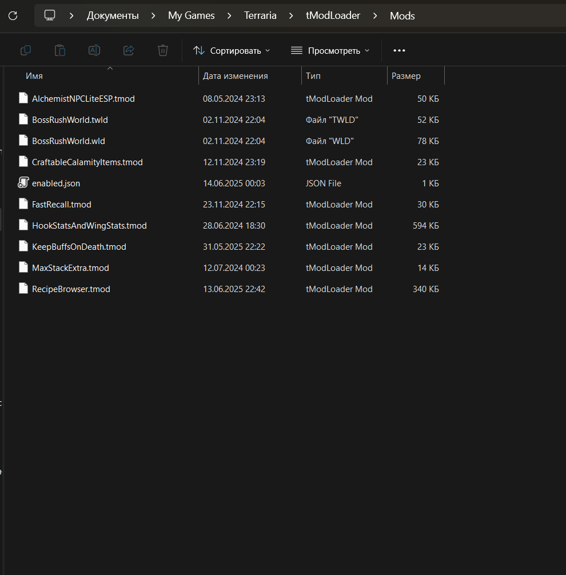Expand the chevron after tModLoader in breadcrumb
The image size is (566, 575).
pos(375,16)
